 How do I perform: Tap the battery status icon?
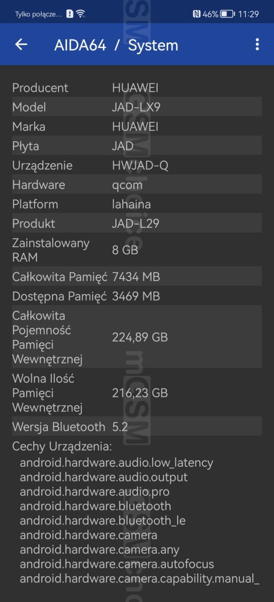pyautogui.click(x=227, y=14)
